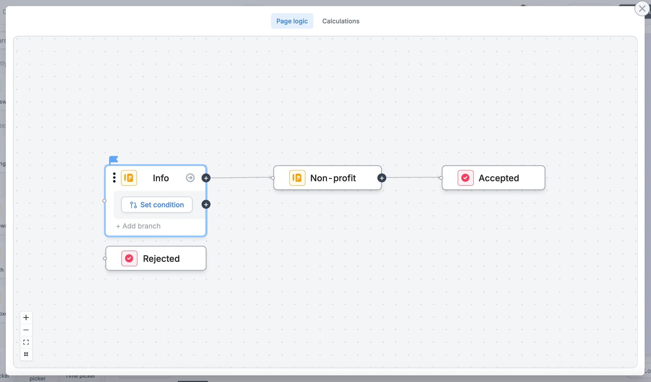Click the Set condition button
Image resolution: width=651 pixels, height=382 pixels.
point(157,205)
